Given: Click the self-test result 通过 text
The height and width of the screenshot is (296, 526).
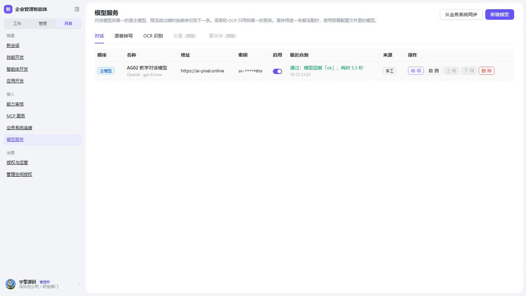Looking at the screenshot, I should pos(327,68).
